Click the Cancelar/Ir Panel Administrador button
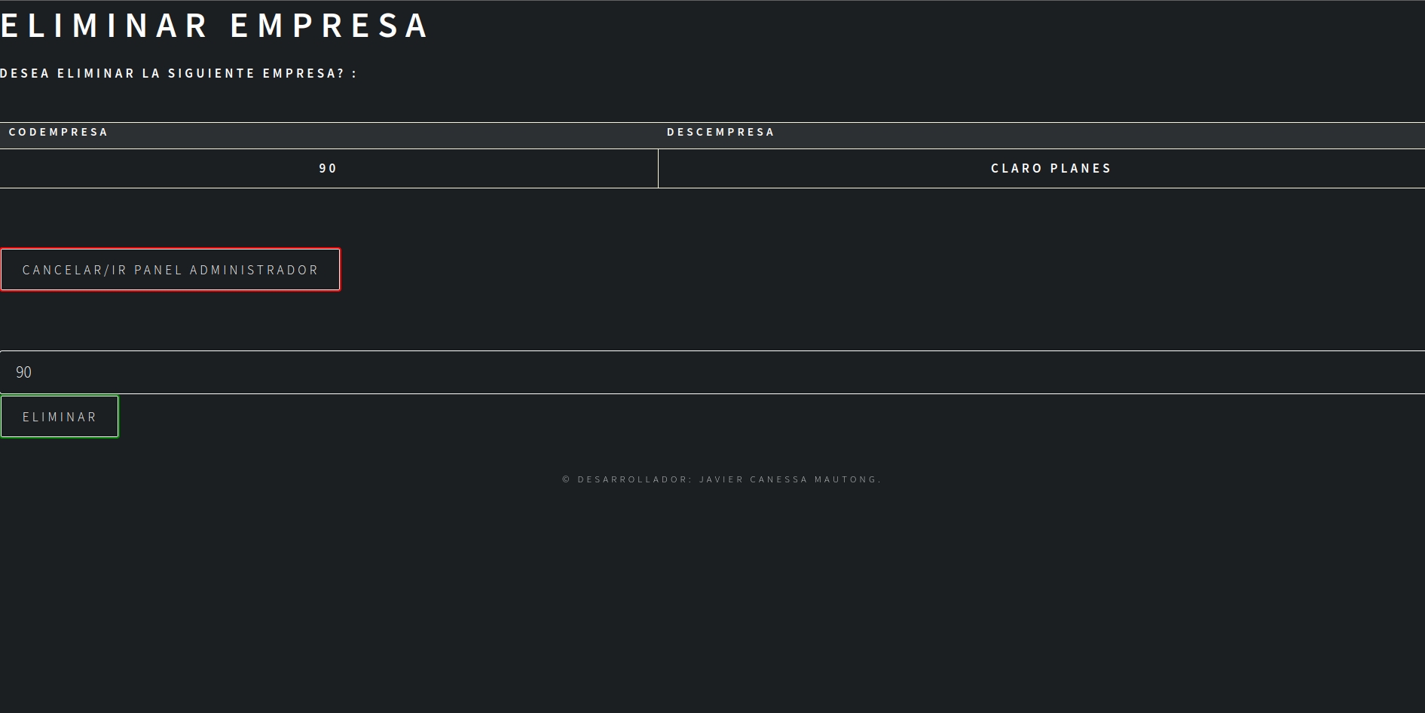Viewport: 1425px width, 713px height. click(170, 269)
